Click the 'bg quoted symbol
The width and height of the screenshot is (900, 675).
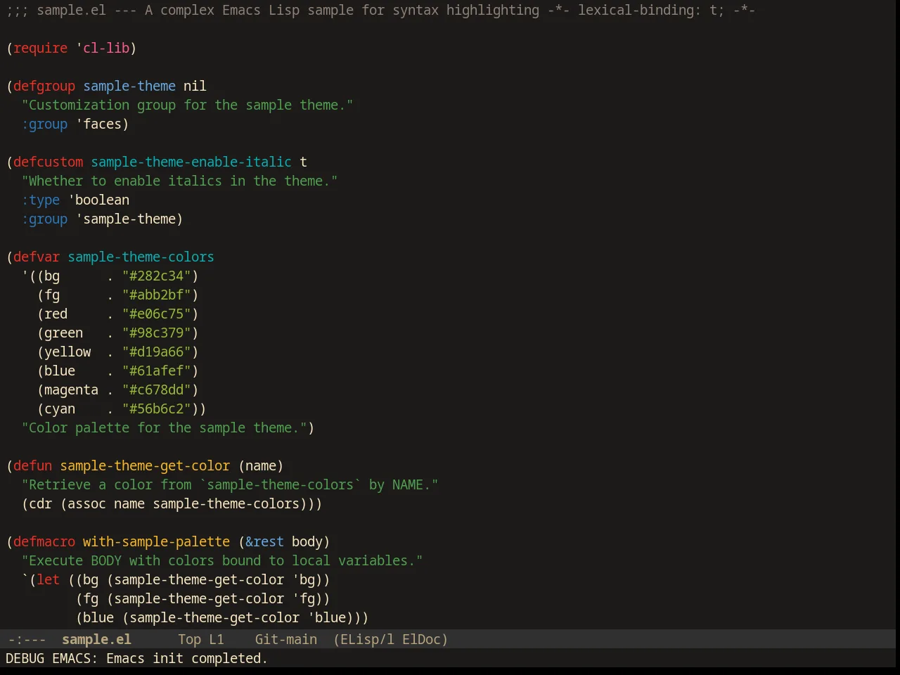[304, 579]
